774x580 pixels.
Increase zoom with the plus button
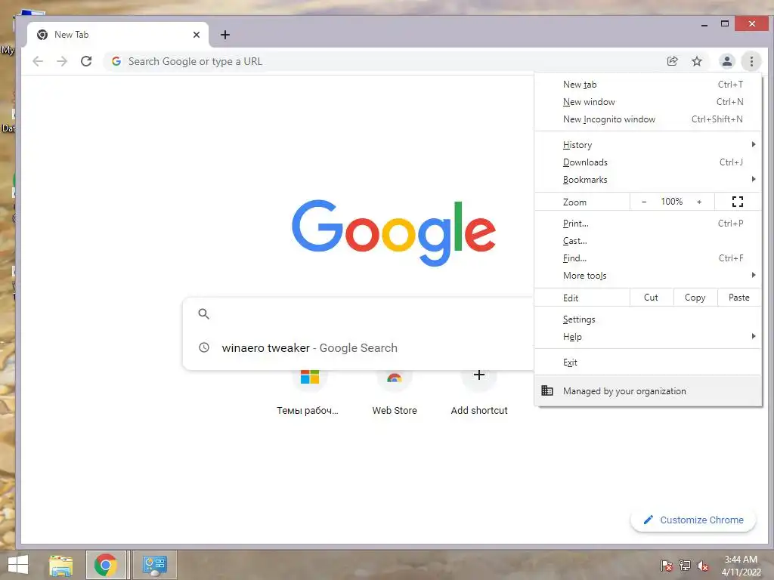[x=699, y=202]
